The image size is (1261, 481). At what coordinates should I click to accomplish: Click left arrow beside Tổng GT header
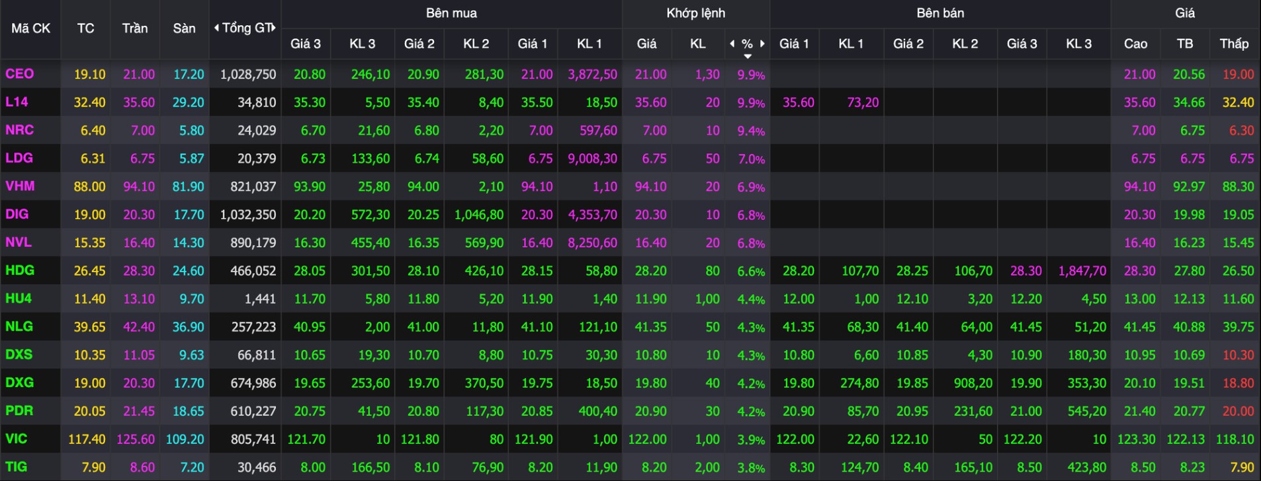216,28
